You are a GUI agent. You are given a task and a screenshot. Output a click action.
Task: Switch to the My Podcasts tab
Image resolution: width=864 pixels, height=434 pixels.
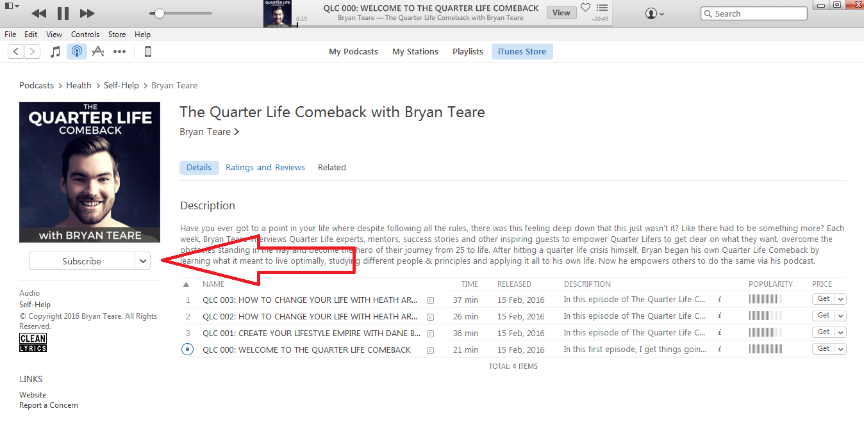(x=353, y=52)
